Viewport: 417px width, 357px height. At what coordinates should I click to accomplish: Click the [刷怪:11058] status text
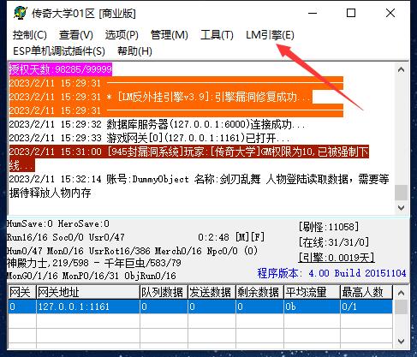pos(329,227)
